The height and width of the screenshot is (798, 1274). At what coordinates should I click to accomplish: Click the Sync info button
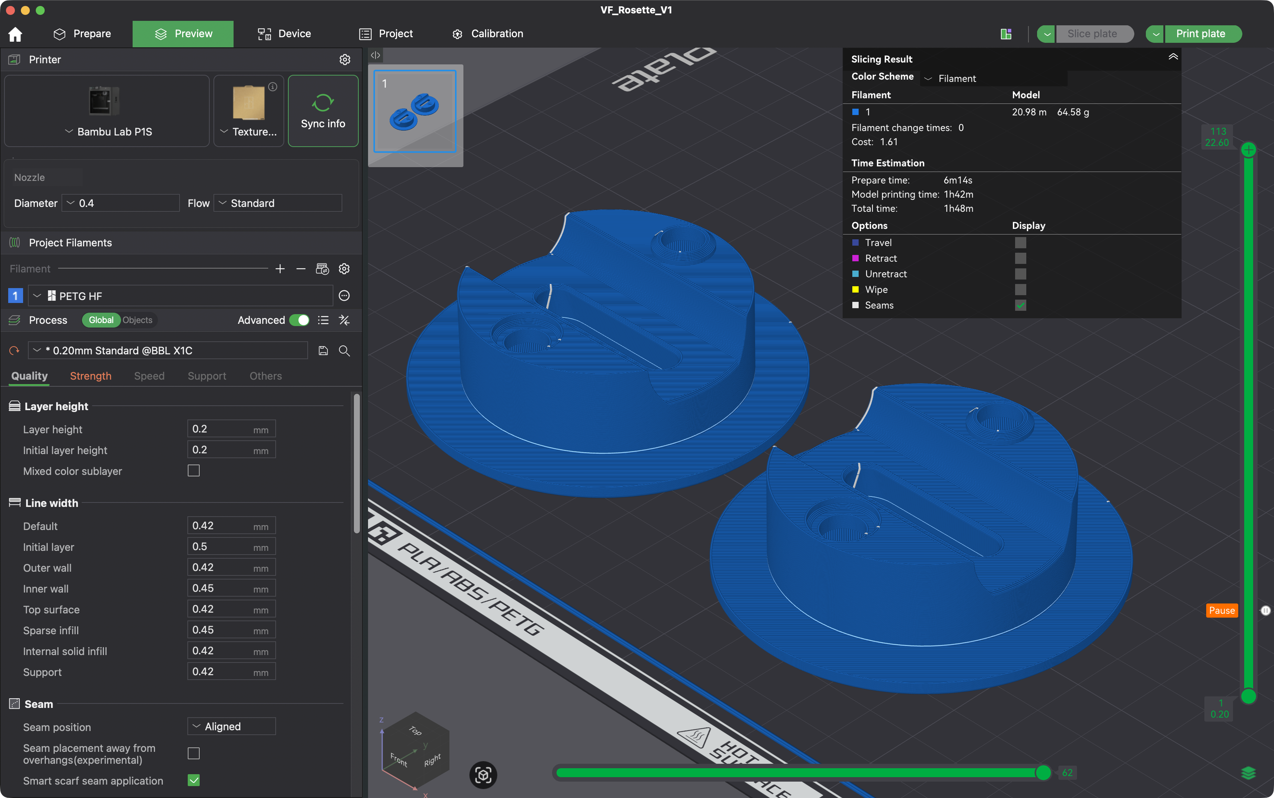point(323,111)
